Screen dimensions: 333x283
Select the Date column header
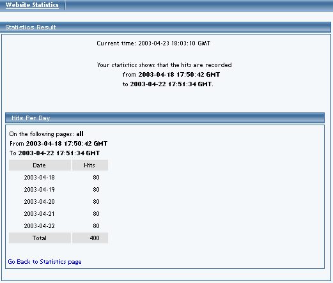tap(40, 165)
